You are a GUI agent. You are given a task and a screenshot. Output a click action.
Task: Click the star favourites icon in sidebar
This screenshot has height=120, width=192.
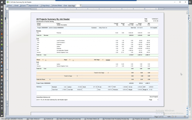pos(2,11)
